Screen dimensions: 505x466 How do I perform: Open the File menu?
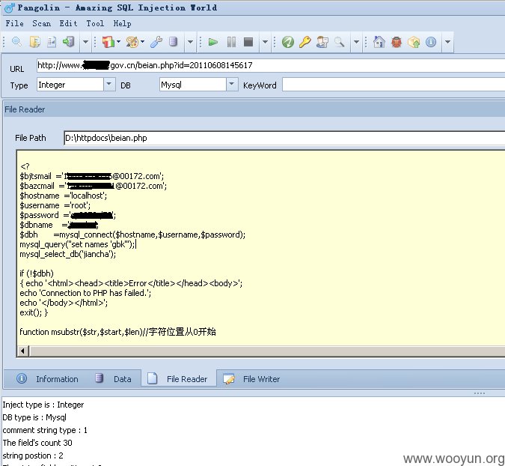(x=14, y=23)
